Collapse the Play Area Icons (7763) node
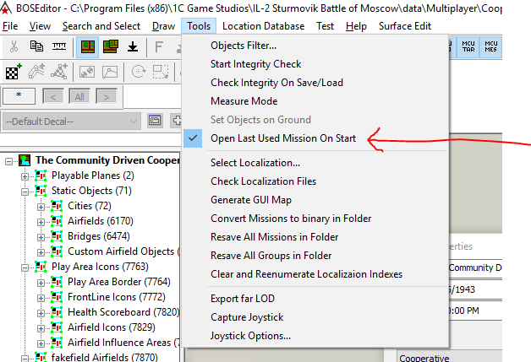This screenshot has width=531, height=362. point(25,268)
